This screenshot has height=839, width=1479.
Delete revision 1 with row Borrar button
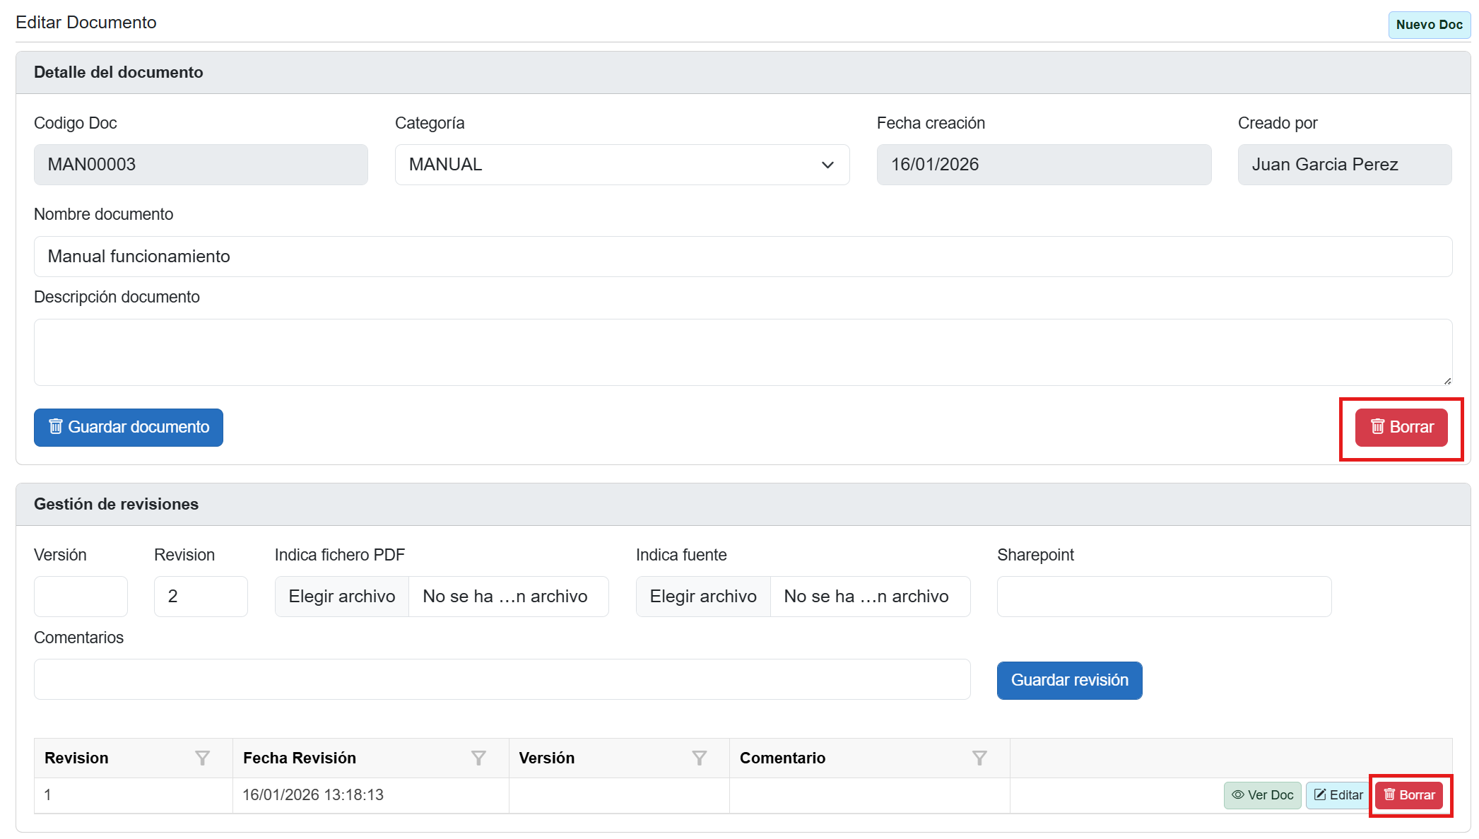point(1409,795)
